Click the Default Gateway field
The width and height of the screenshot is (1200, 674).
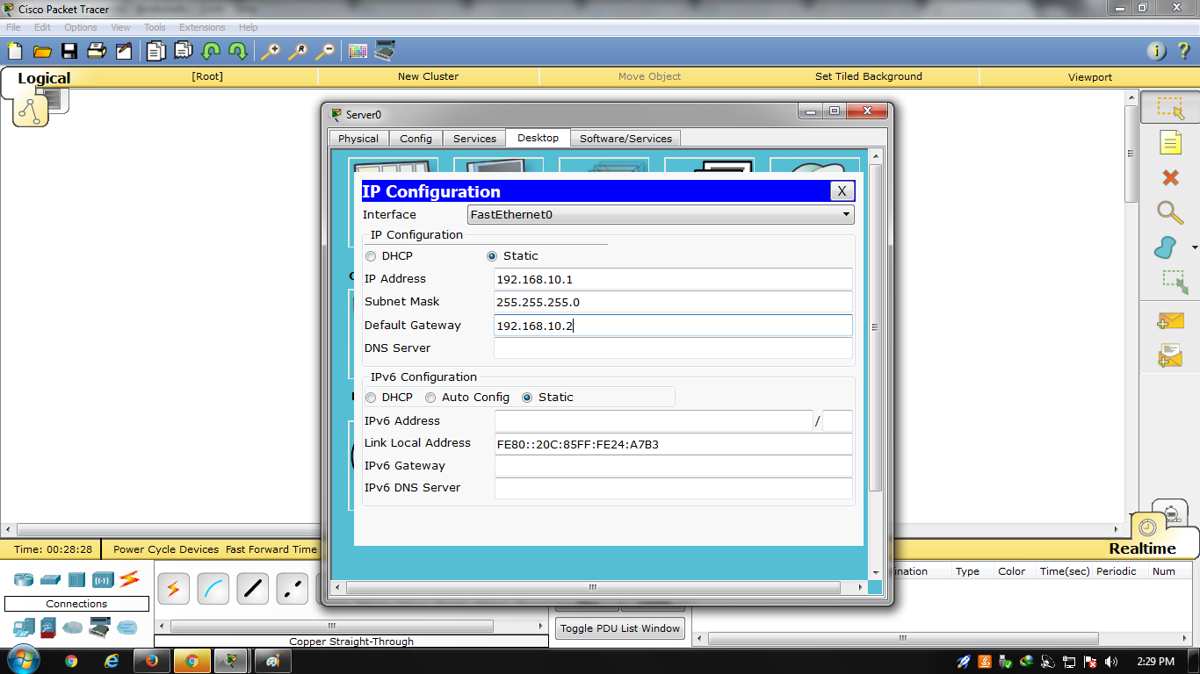(x=674, y=326)
